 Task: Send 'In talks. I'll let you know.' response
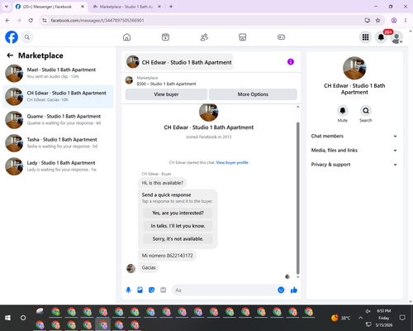tap(178, 226)
